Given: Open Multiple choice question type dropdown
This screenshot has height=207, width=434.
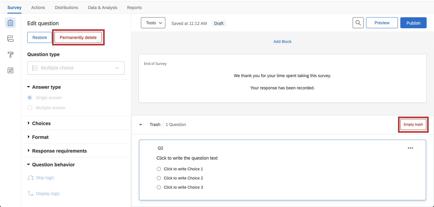Looking at the screenshot, I should click(x=76, y=68).
